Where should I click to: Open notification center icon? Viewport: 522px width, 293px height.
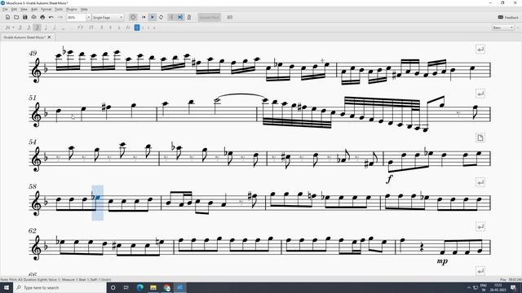tap(513, 287)
